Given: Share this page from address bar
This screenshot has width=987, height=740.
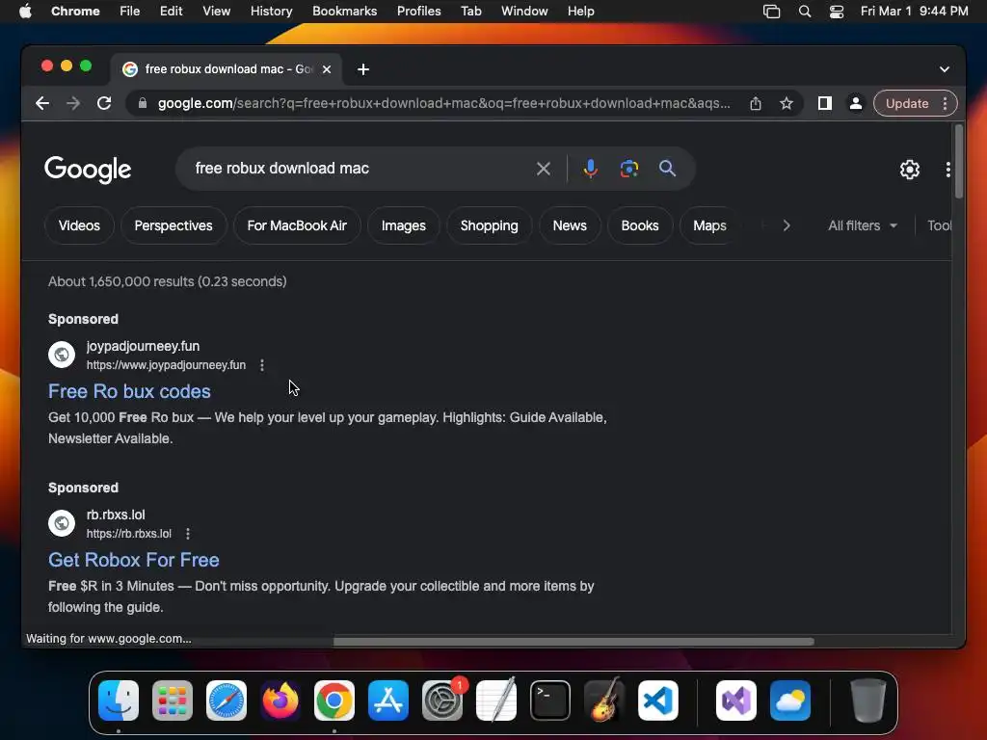Looking at the screenshot, I should click(x=756, y=103).
